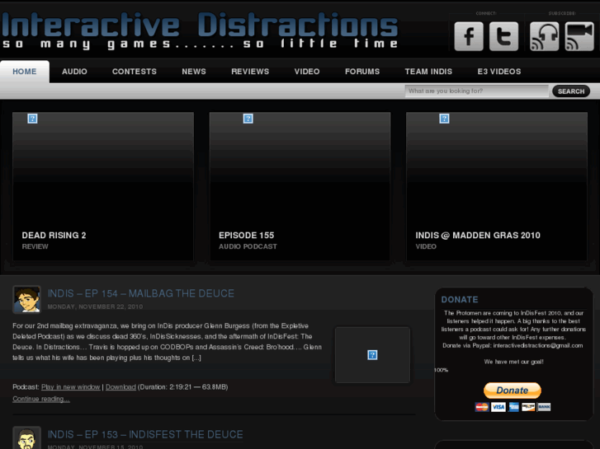Click the American Express card icon
This screenshot has height=449, width=600.
click(x=514, y=407)
